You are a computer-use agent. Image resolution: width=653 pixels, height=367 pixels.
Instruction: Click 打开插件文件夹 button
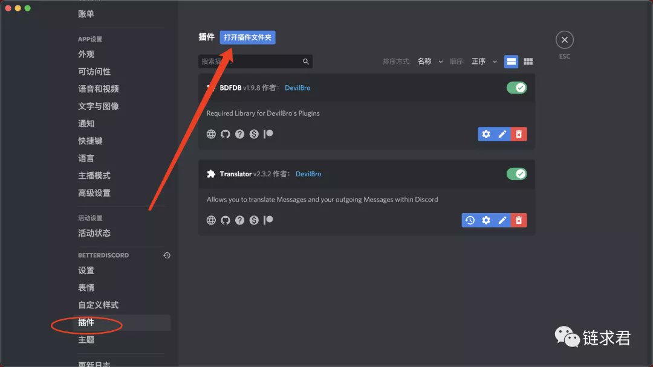coord(247,37)
